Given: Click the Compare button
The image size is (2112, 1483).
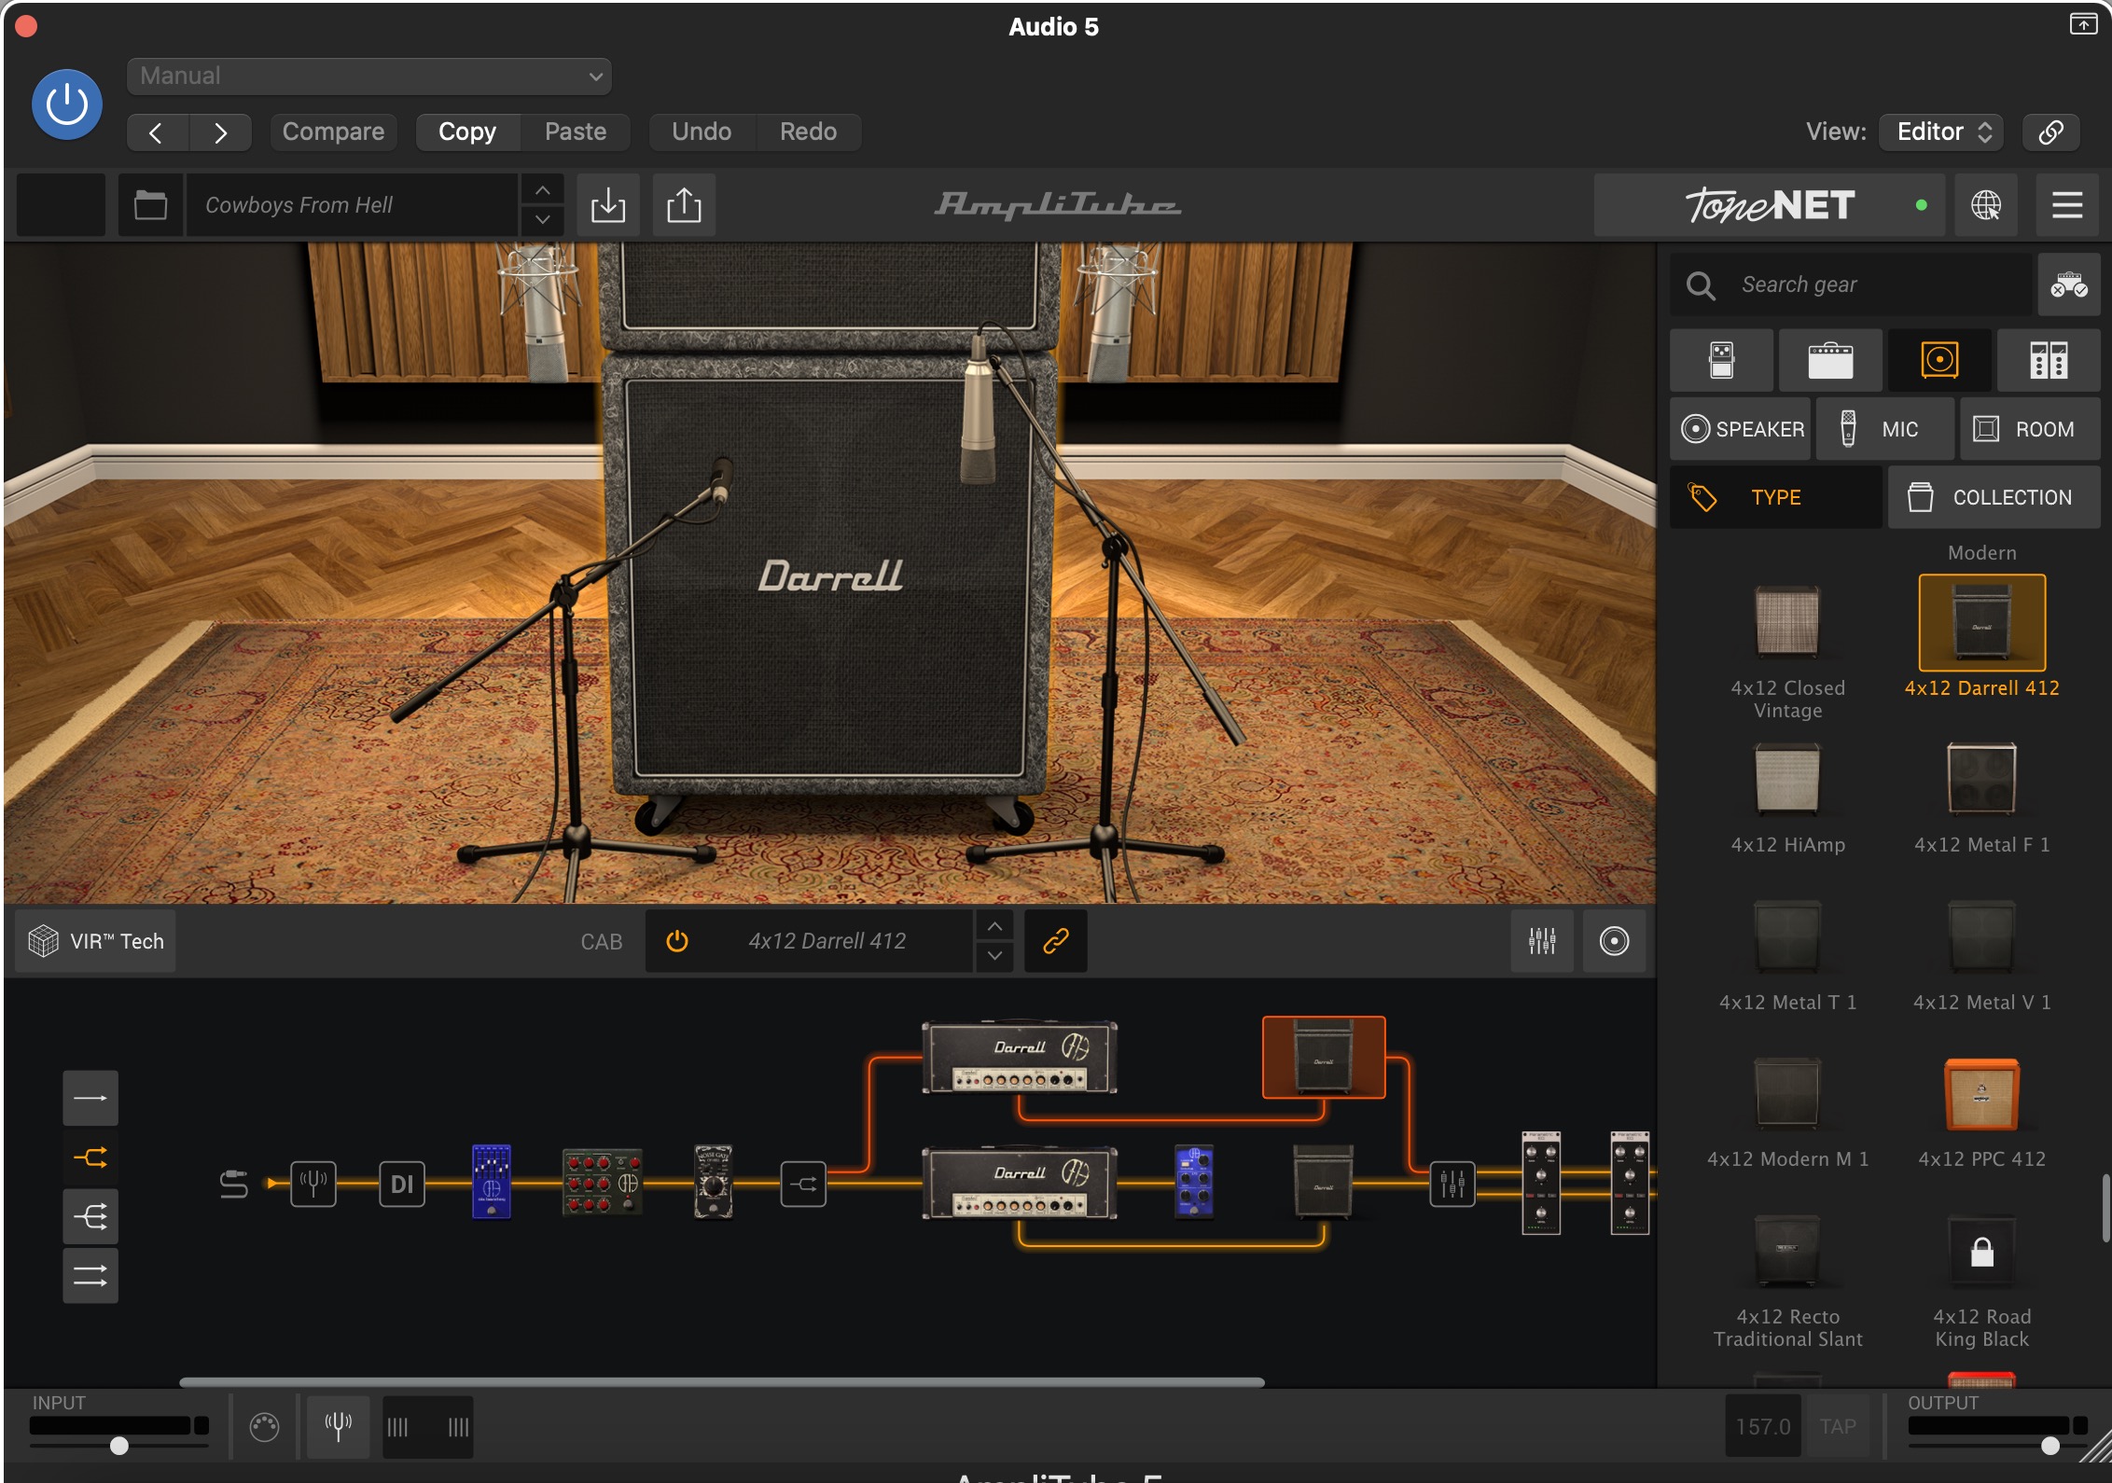Looking at the screenshot, I should pos(333,132).
